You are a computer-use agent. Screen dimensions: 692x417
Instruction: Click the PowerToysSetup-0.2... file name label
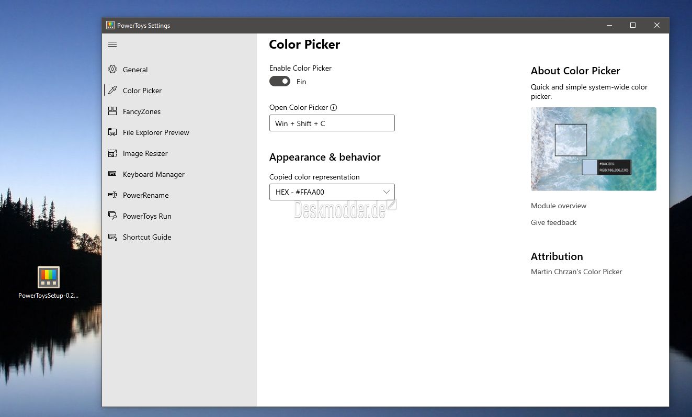pyautogui.click(x=49, y=296)
